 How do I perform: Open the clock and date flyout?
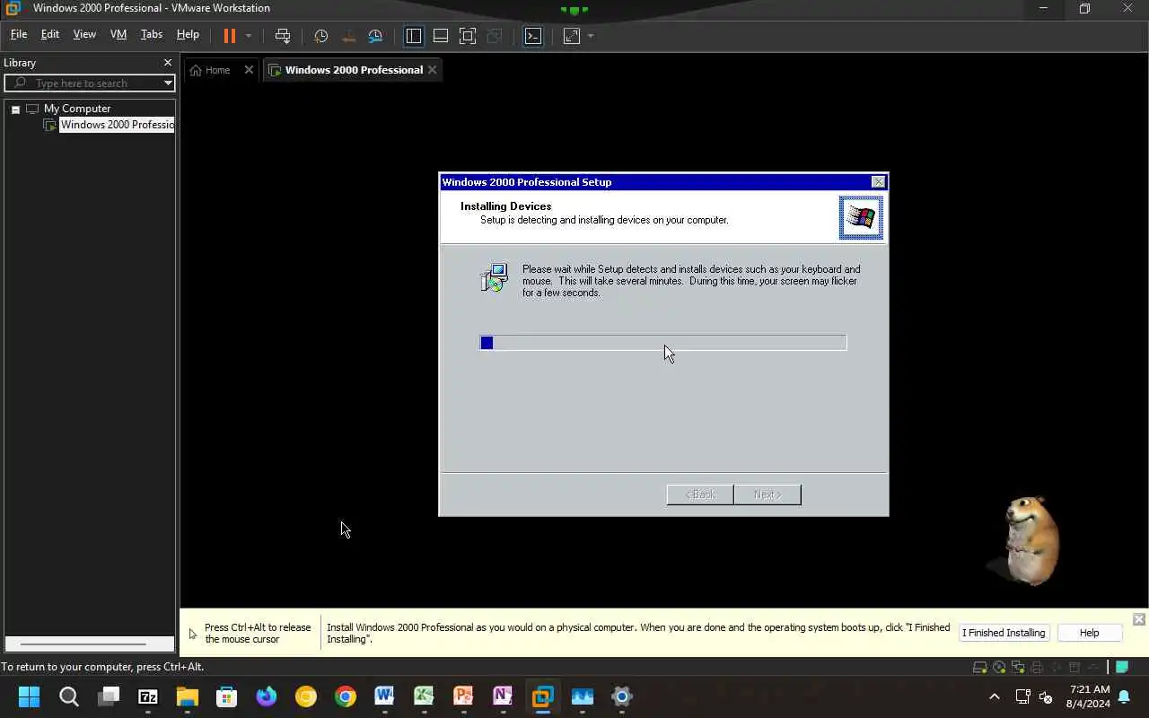click(1088, 696)
